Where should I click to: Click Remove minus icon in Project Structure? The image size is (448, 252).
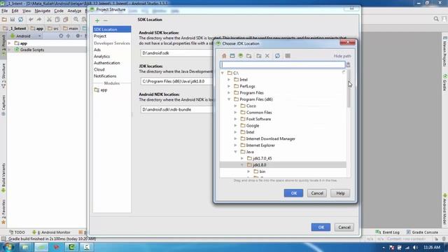click(x=106, y=20)
